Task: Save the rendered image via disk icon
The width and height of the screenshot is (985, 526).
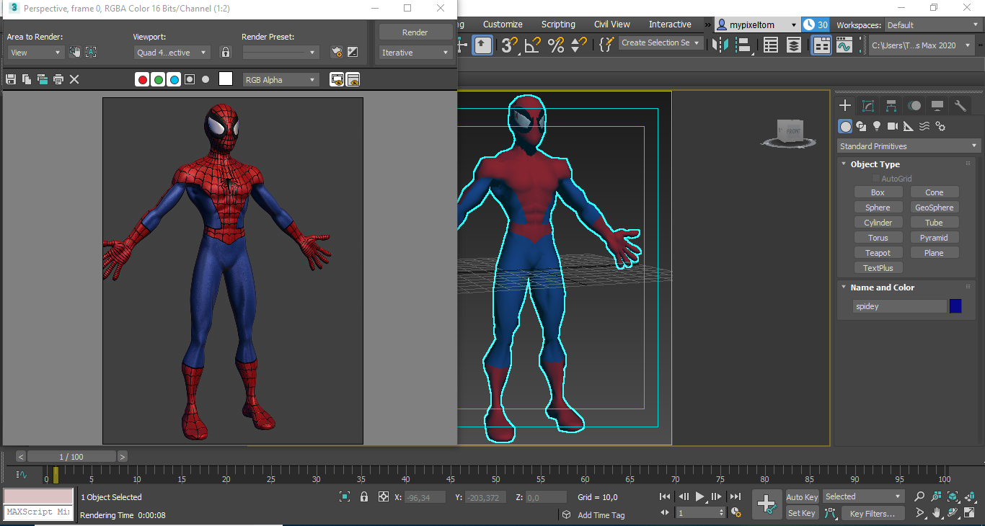Action: 11,79
